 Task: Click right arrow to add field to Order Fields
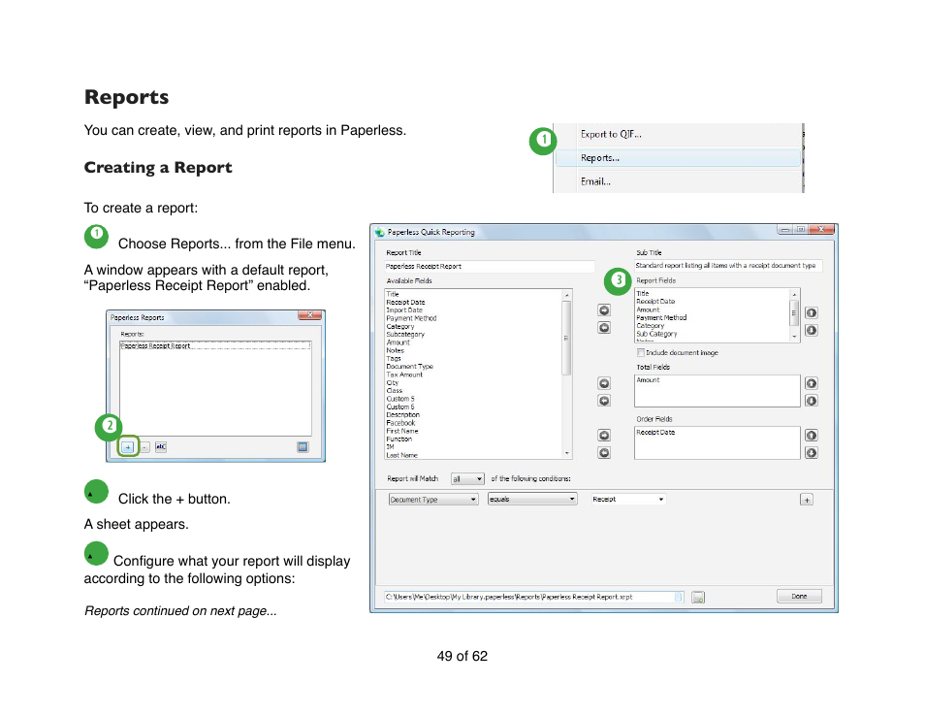(604, 436)
